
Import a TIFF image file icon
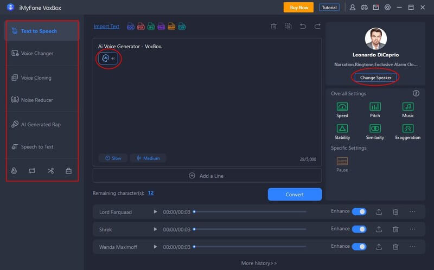tap(182, 27)
